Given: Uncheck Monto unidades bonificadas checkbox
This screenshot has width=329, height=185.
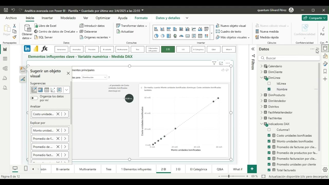Looking at the screenshot, I should pyautogui.click(x=269, y=141).
